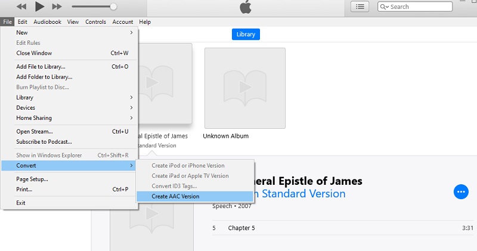Choose Close Window from File menu
This screenshot has width=477, height=251.
(x=69, y=53)
